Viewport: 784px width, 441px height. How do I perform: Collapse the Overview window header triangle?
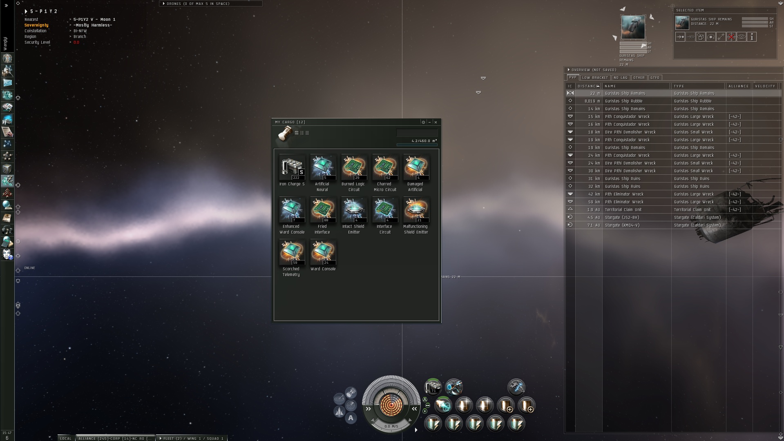tap(568, 70)
